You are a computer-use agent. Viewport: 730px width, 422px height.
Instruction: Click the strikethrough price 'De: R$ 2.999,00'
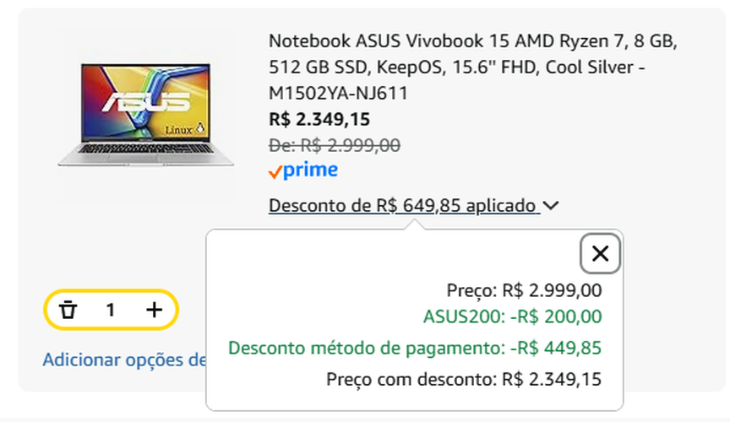point(335,144)
